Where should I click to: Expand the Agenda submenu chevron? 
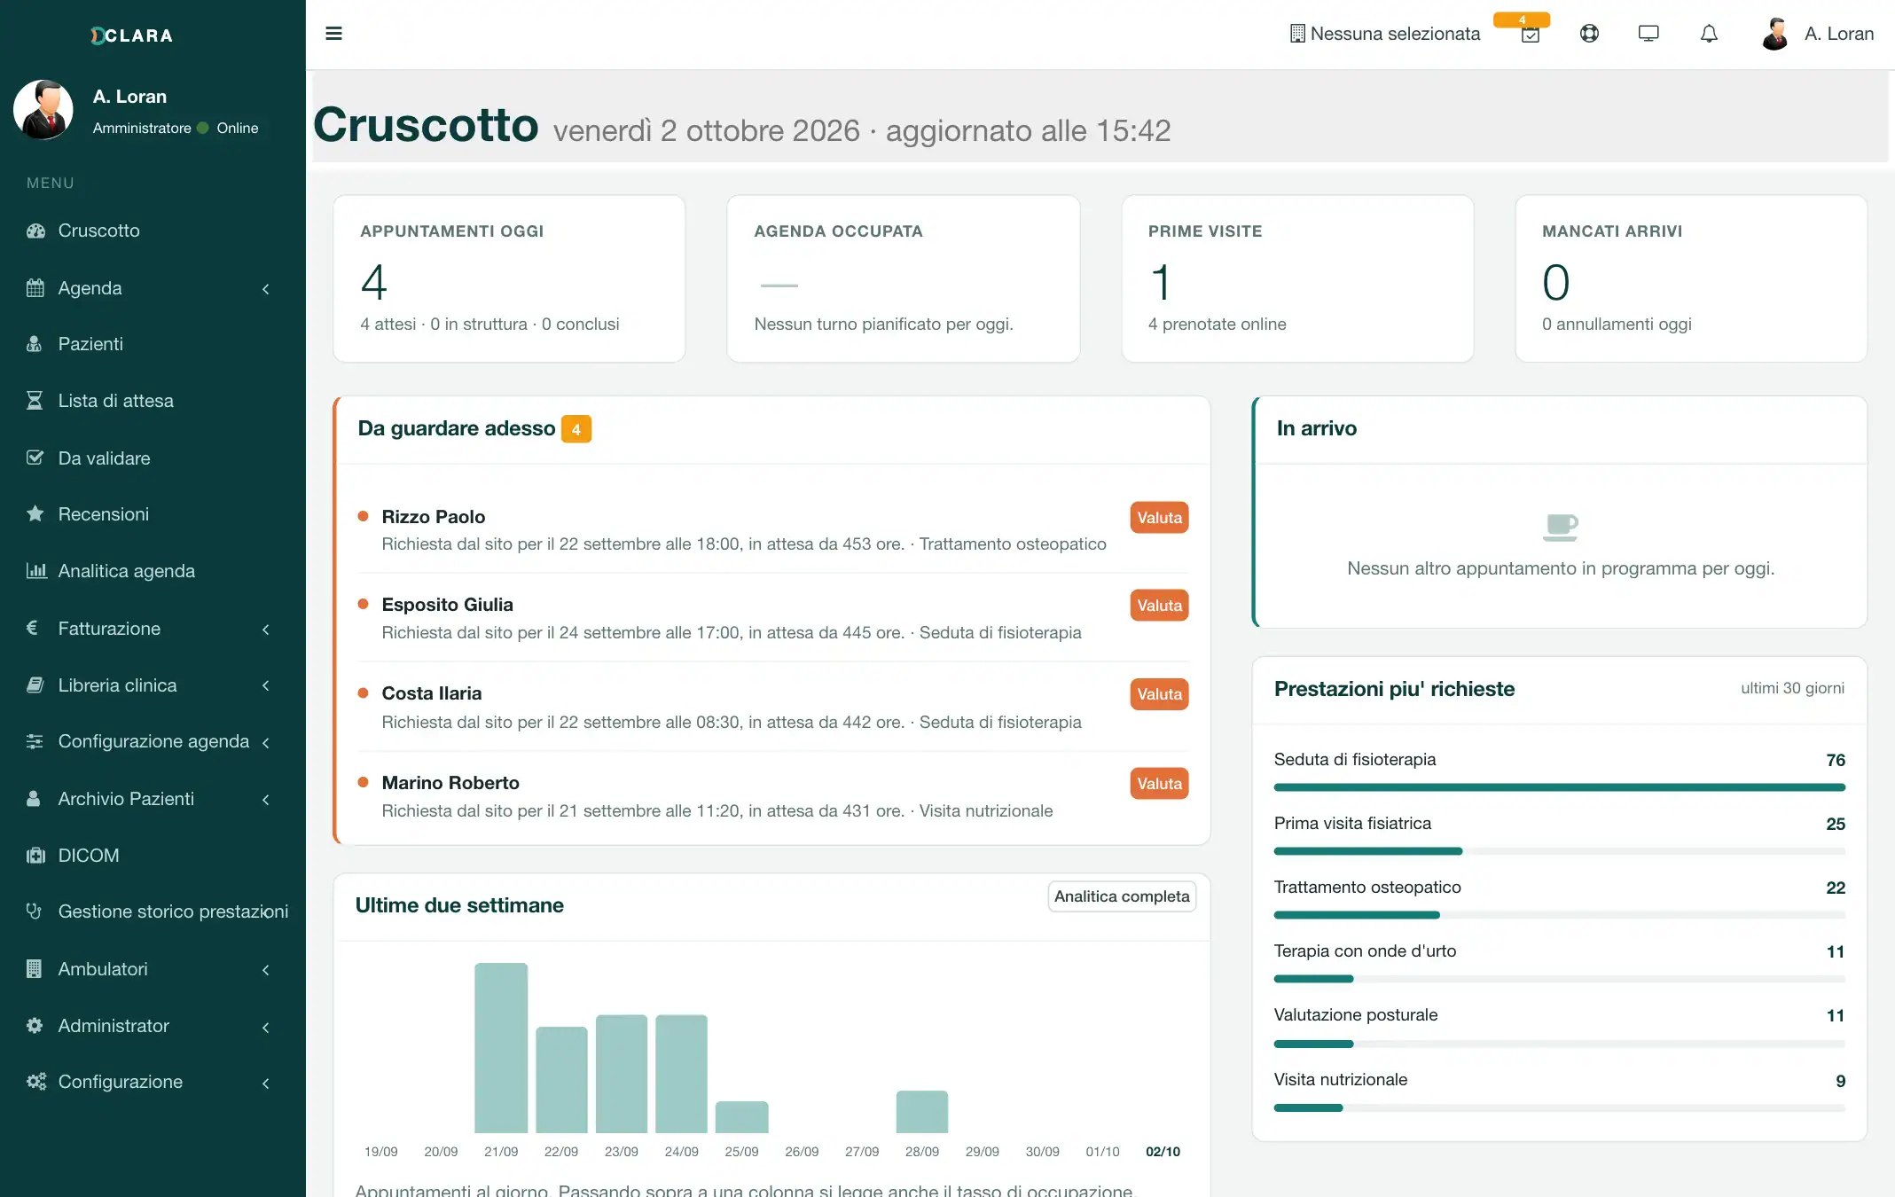[265, 289]
